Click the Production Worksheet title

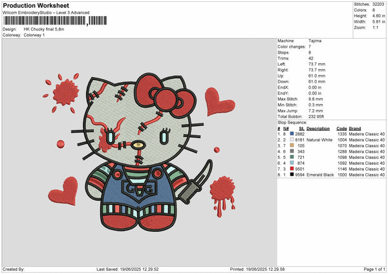coord(36,5)
